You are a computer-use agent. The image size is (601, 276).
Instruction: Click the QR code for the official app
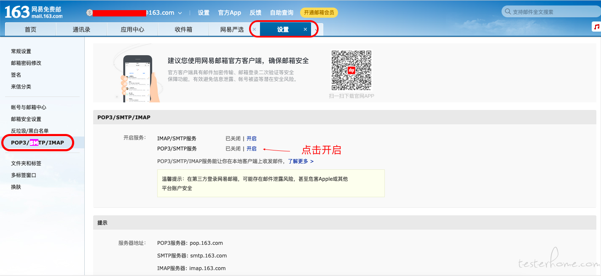pyautogui.click(x=351, y=70)
